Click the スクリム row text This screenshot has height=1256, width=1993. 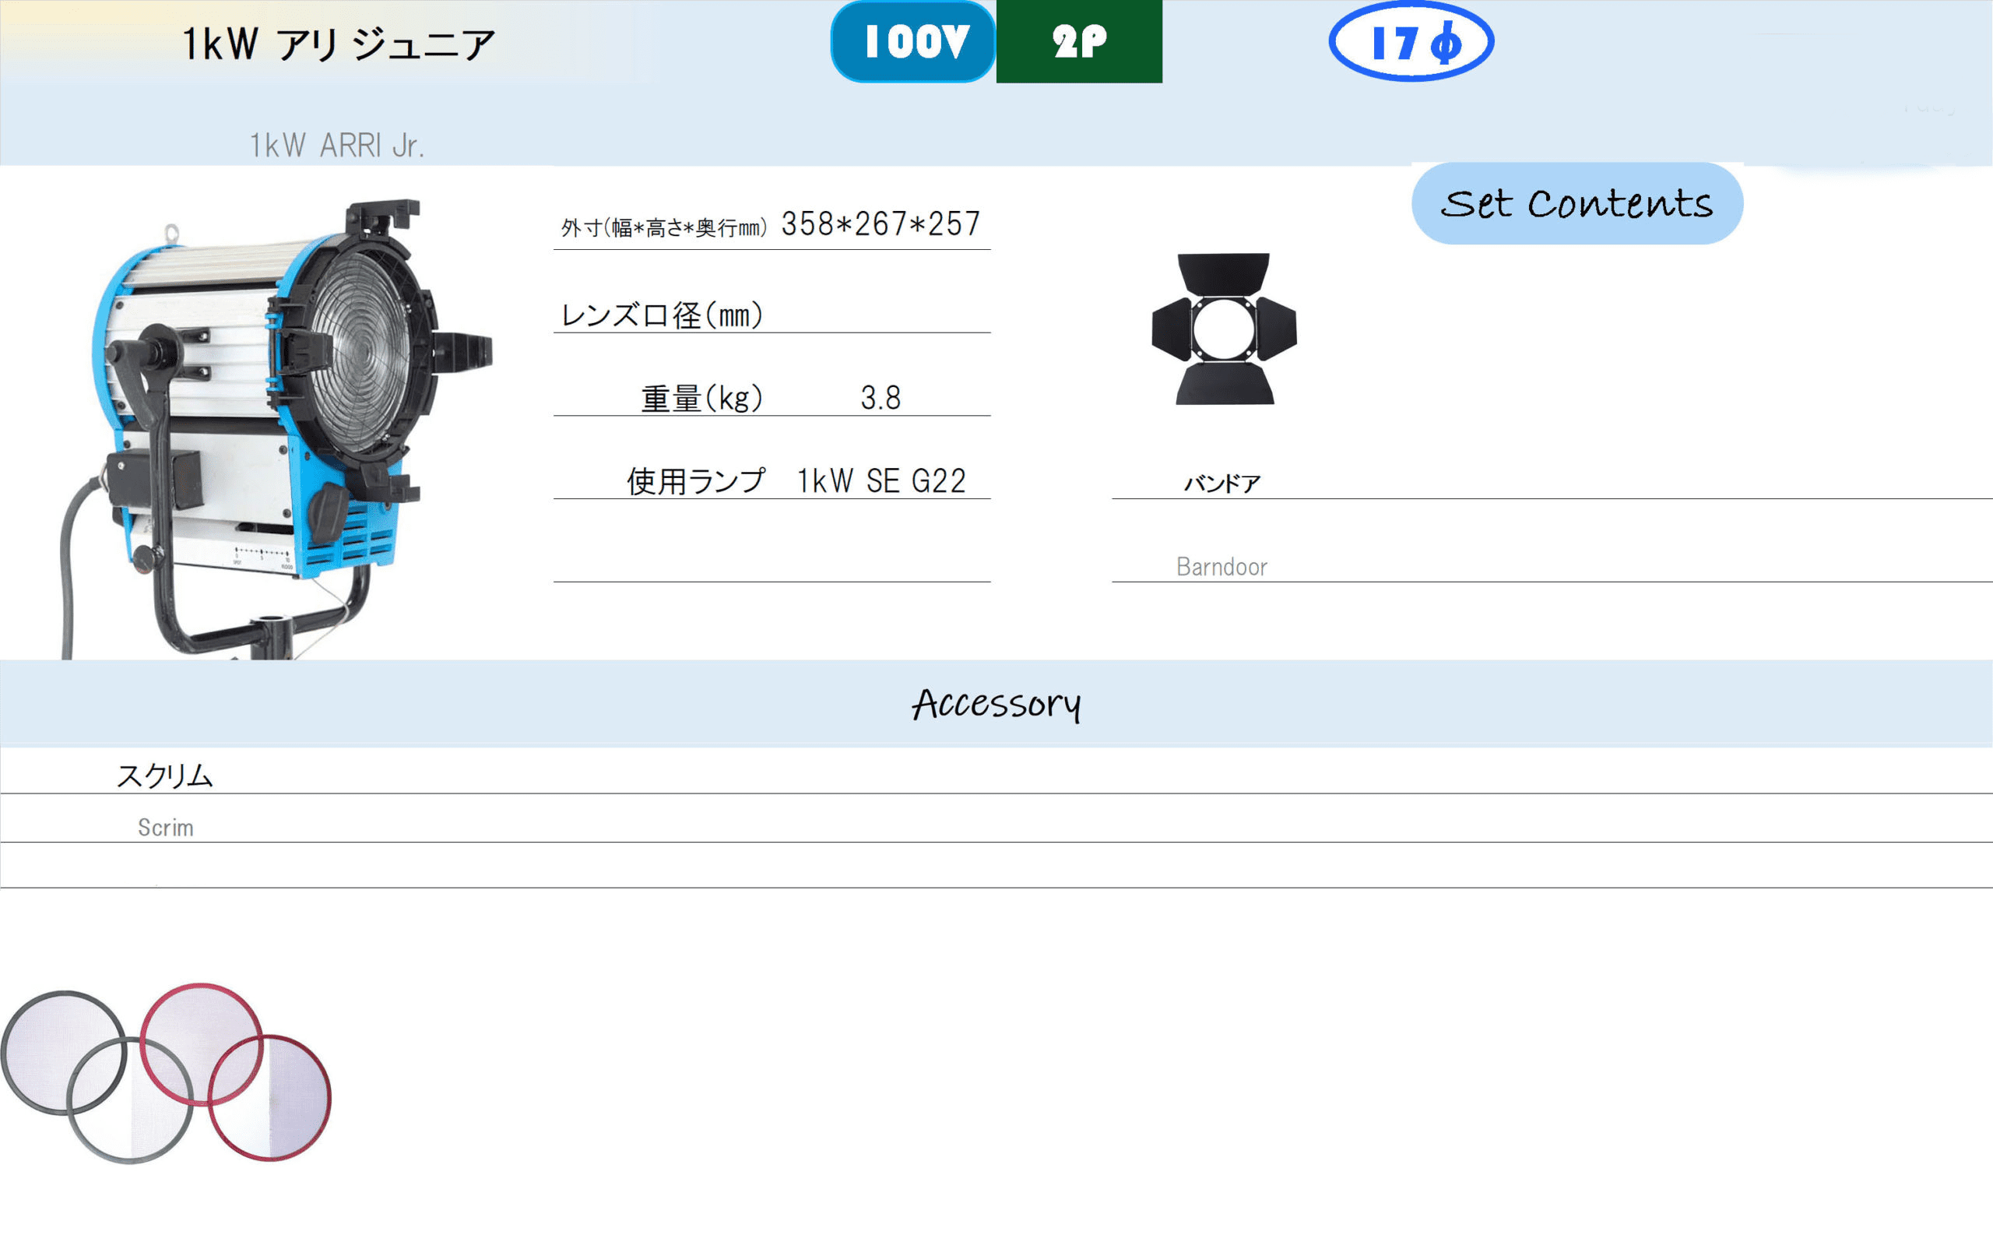click(165, 776)
